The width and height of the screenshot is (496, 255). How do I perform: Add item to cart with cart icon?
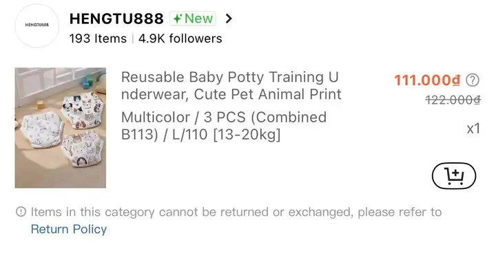(x=453, y=175)
